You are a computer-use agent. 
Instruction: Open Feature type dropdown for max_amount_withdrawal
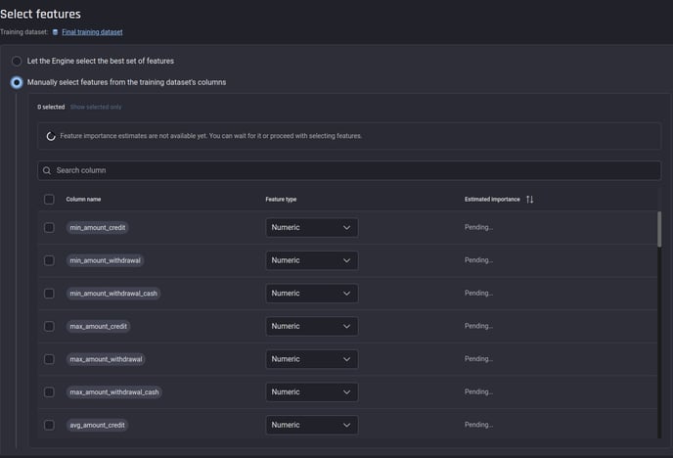[x=312, y=359]
